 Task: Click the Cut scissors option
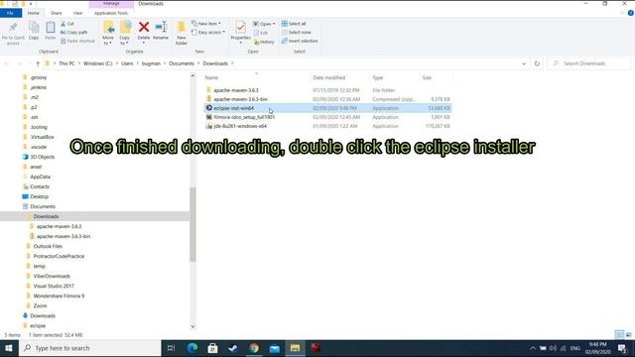pos(67,24)
